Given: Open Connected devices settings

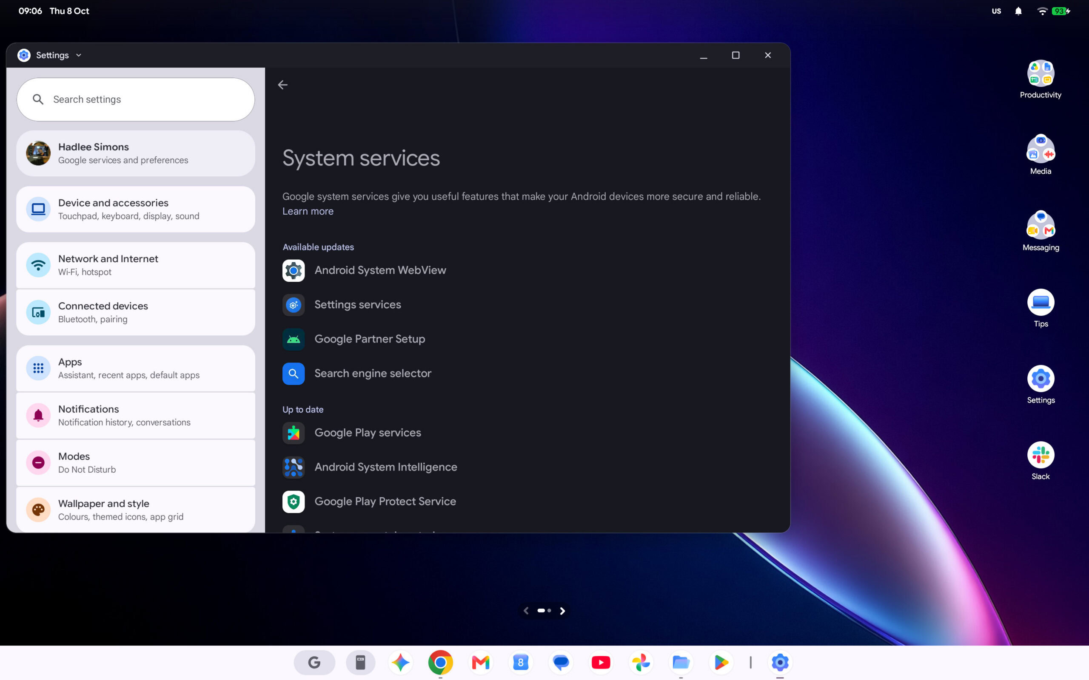Looking at the screenshot, I should tap(135, 312).
